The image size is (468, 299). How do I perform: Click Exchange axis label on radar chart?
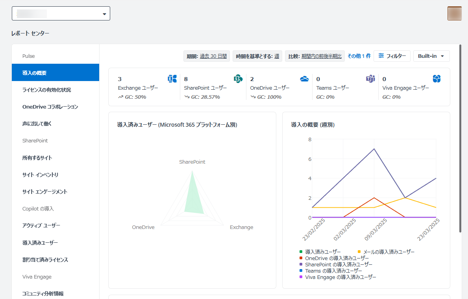tap(241, 227)
